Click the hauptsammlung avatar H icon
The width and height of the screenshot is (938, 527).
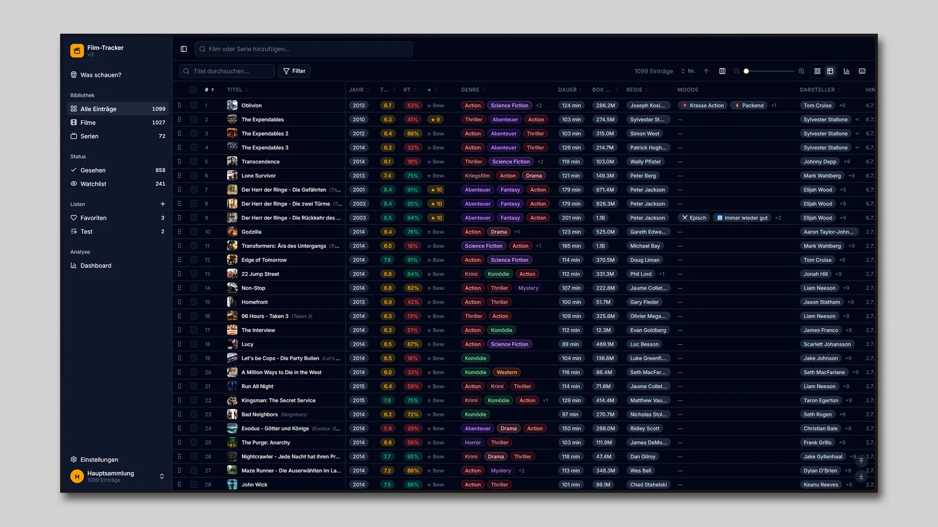click(77, 476)
